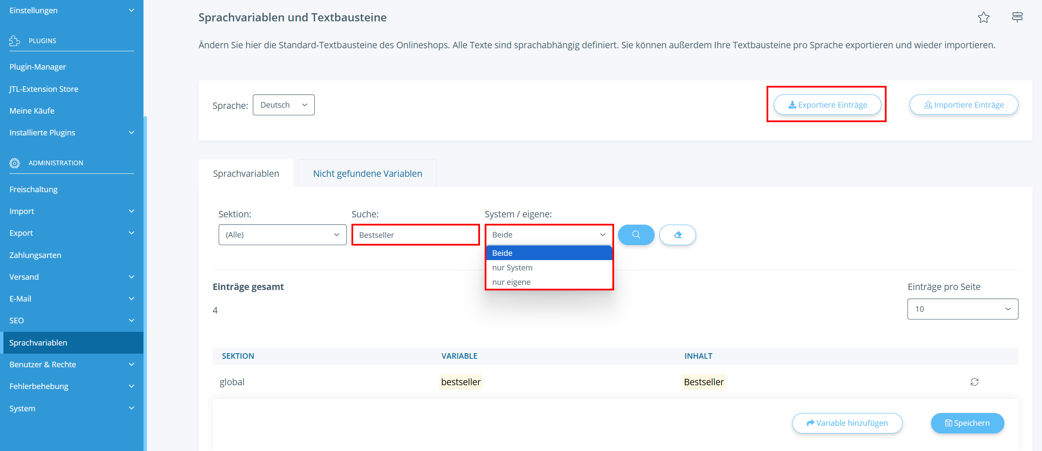This screenshot has height=451, width=1042.
Task: Select "nur eigene" dropdown option
Action: click(x=511, y=282)
